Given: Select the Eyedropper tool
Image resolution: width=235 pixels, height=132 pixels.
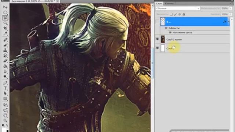Looking at the screenshot, I should tap(5, 33).
